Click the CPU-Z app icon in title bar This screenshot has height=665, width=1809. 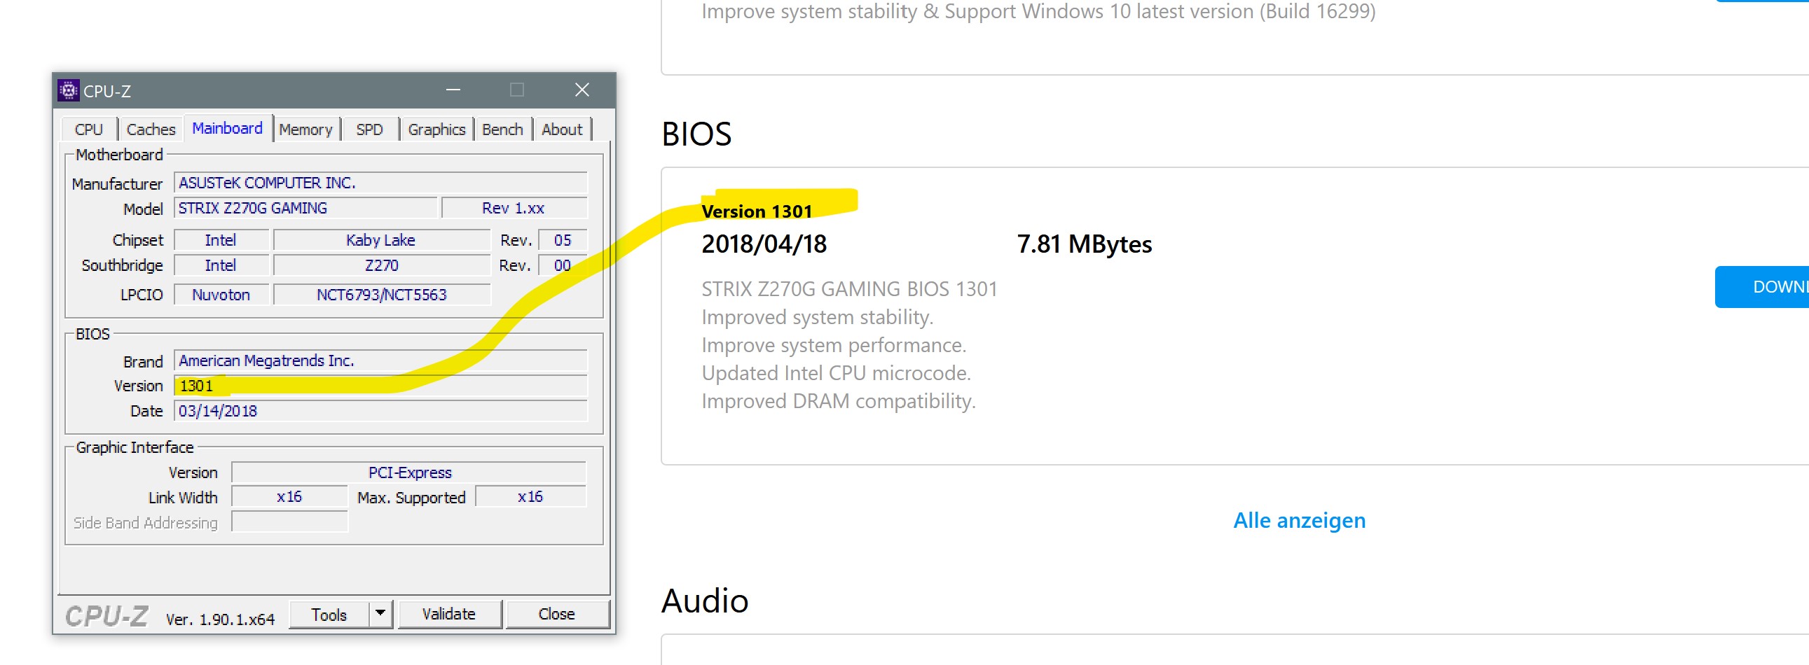click(68, 90)
